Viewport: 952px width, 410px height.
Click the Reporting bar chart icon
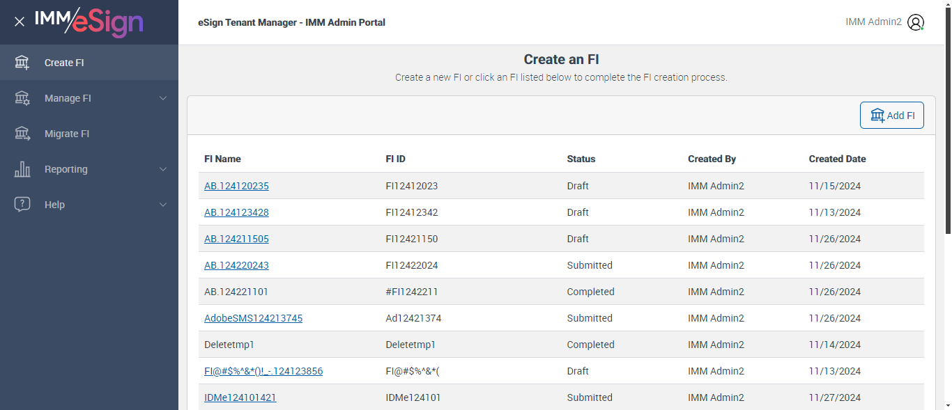(22, 169)
